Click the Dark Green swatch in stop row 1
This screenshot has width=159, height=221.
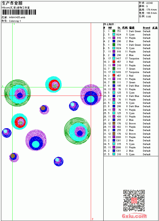(114, 31)
